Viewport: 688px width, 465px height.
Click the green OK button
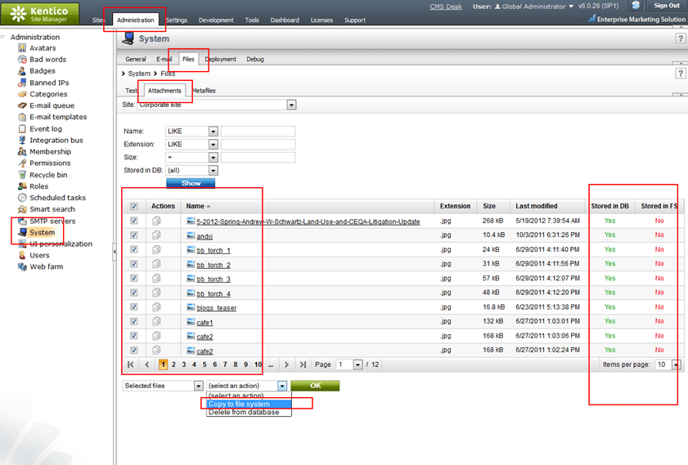click(x=316, y=386)
